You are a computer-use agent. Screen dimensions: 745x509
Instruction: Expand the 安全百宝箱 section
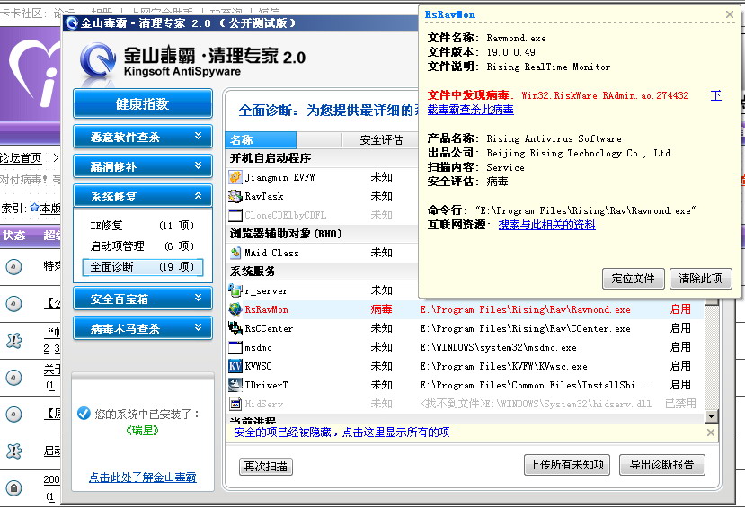click(x=143, y=299)
